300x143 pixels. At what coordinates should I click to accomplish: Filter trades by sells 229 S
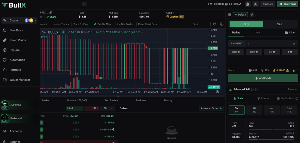point(91,108)
